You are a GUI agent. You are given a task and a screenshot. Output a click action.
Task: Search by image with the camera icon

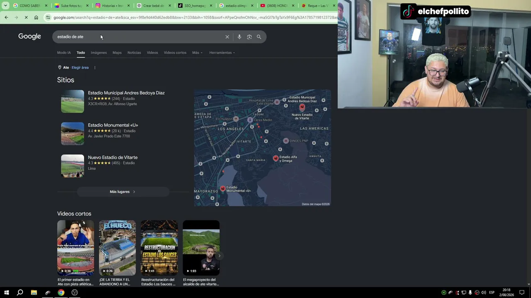(x=249, y=37)
